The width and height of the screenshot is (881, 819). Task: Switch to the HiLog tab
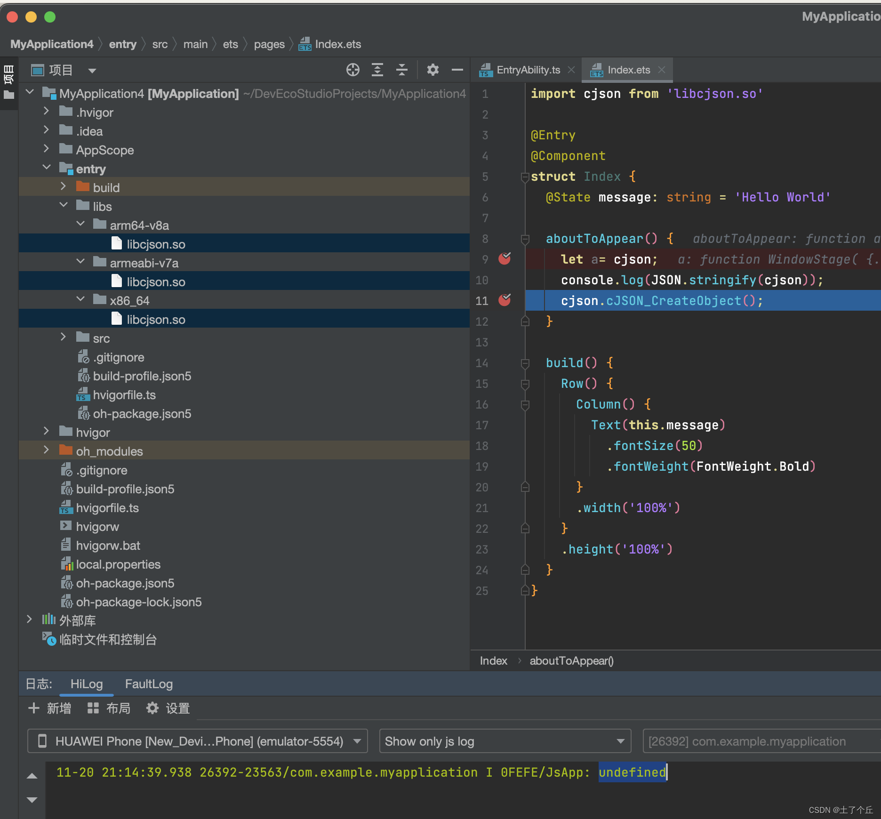pyautogui.click(x=87, y=684)
